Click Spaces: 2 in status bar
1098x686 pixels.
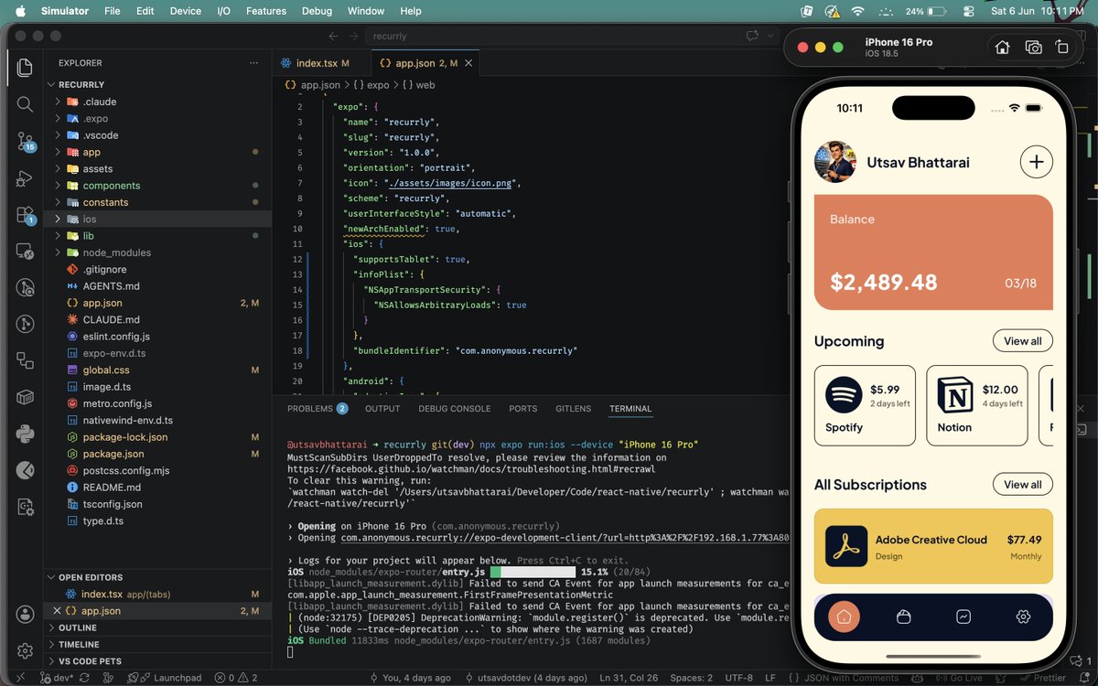(691, 678)
